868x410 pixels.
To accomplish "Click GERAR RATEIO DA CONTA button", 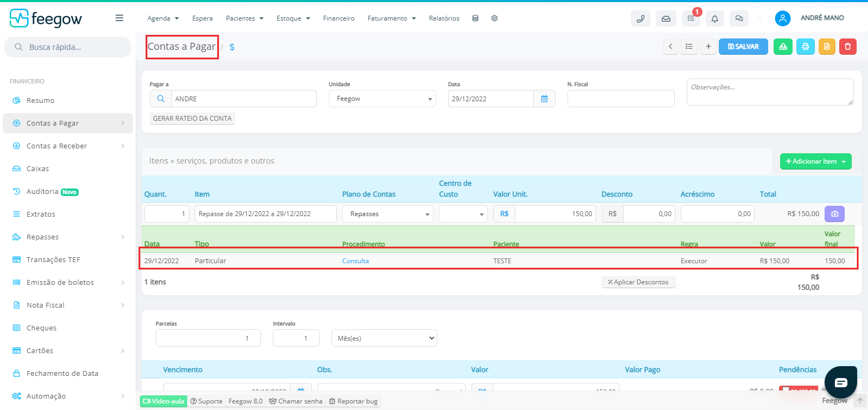I will (192, 119).
